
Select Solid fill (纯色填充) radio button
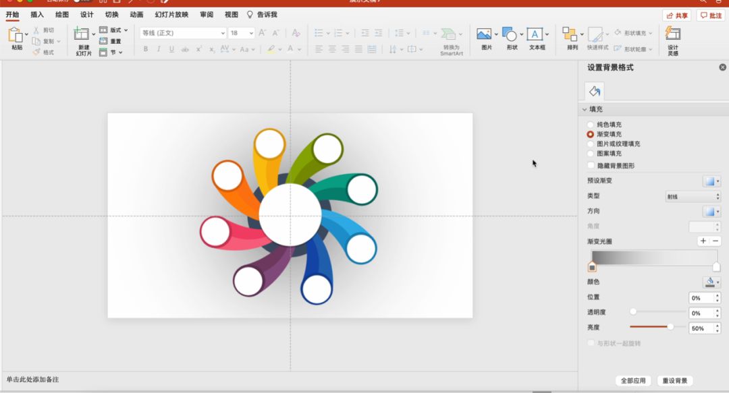coord(591,125)
